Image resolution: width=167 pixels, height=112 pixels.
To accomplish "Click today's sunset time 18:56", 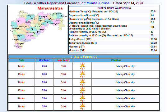I will coord(154,39).
